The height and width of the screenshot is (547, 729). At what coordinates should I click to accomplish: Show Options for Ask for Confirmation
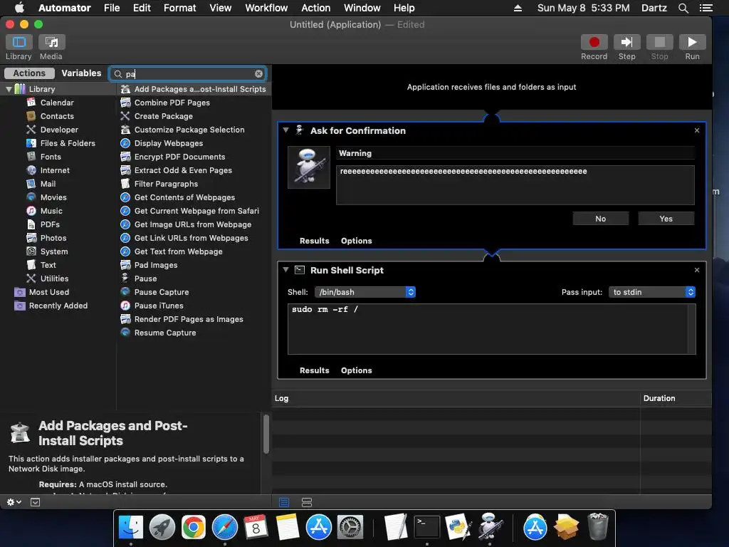pyautogui.click(x=356, y=241)
